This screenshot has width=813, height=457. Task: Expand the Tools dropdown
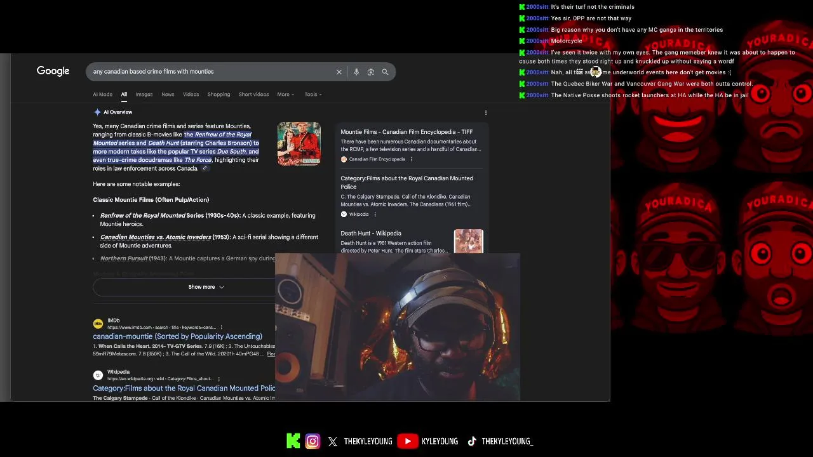(x=312, y=95)
